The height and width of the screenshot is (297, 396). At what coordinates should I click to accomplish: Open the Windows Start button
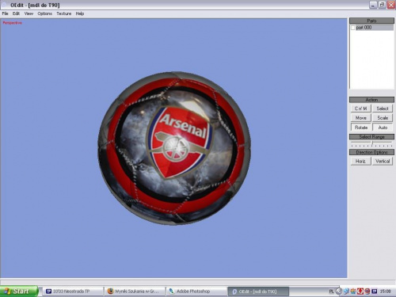[x=19, y=291]
